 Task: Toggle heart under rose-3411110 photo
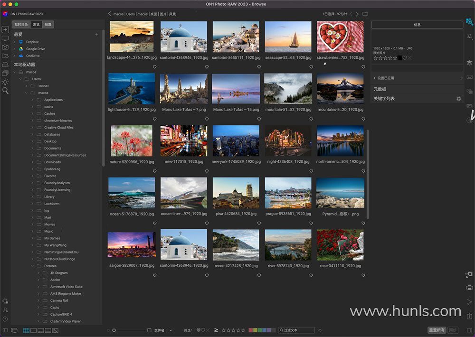click(x=363, y=275)
